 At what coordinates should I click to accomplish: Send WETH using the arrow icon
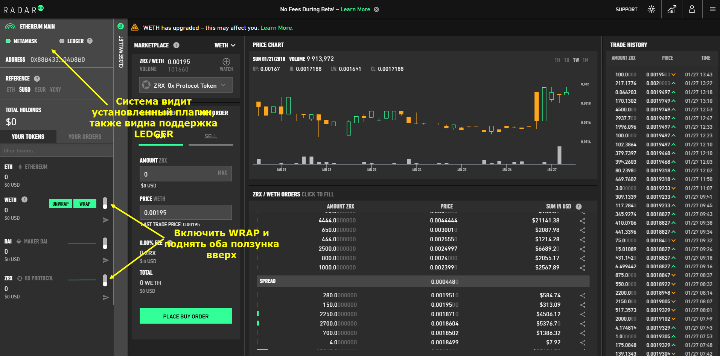tap(106, 220)
